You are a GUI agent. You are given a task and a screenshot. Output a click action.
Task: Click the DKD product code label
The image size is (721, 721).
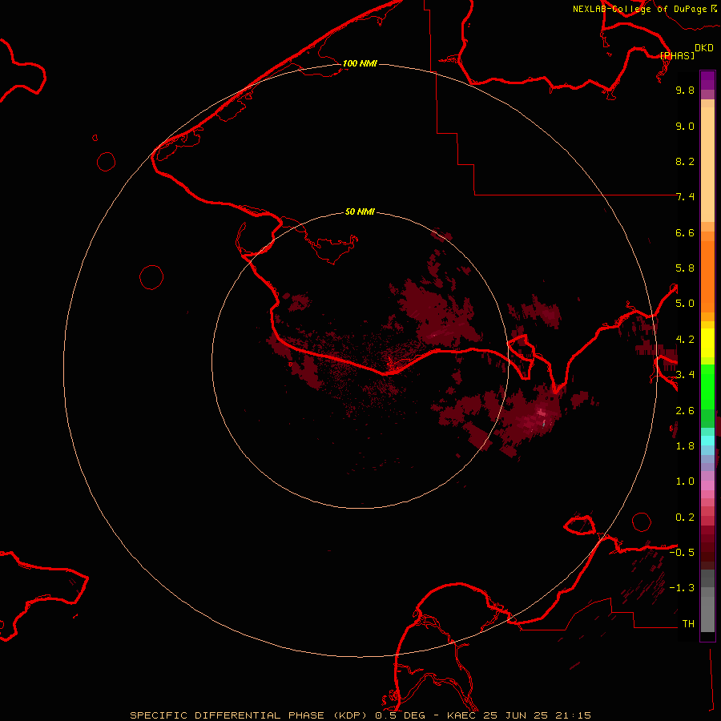704,48
